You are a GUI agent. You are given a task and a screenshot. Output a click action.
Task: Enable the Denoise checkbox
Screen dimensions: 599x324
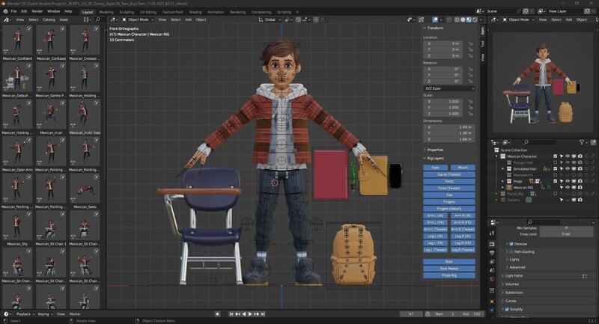click(511, 244)
